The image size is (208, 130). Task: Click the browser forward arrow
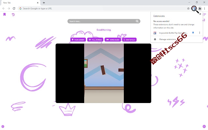pyautogui.click(x=9, y=8)
